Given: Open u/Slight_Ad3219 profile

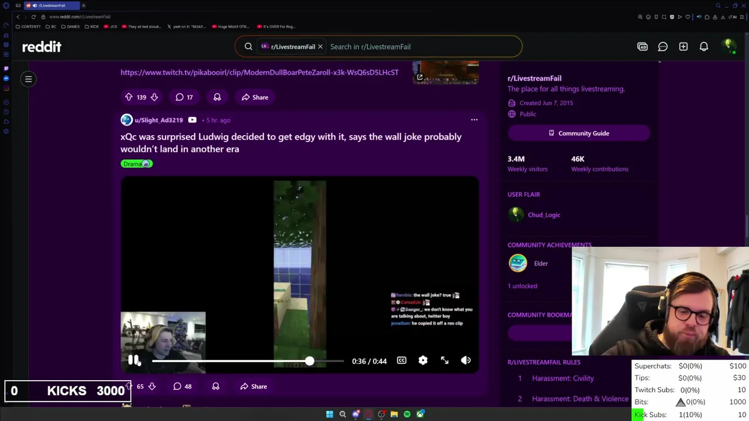Looking at the screenshot, I should coord(159,120).
